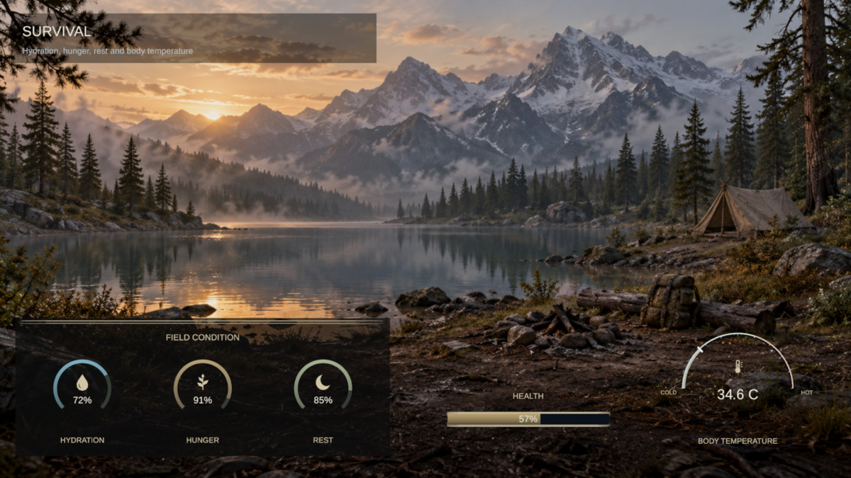Click the HYDRATION label
Image resolution: width=851 pixels, height=478 pixels.
click(x=82, y=440)
